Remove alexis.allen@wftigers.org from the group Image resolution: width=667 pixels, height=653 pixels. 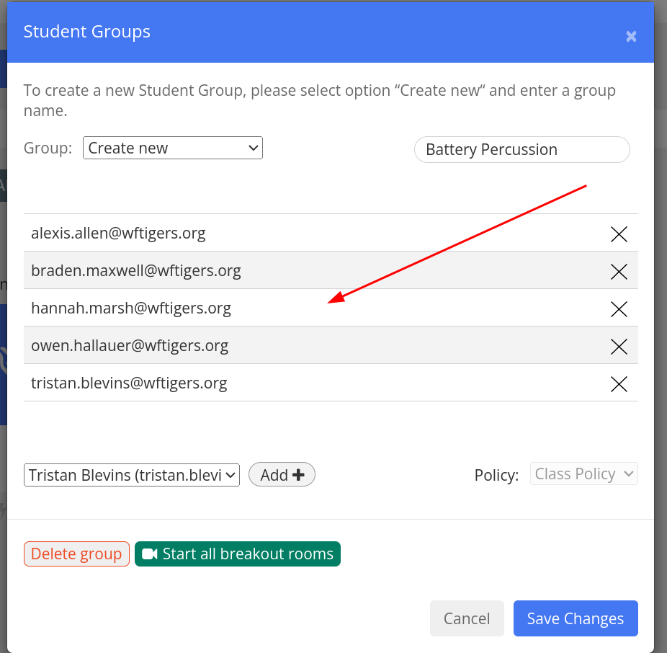point(619,234)
